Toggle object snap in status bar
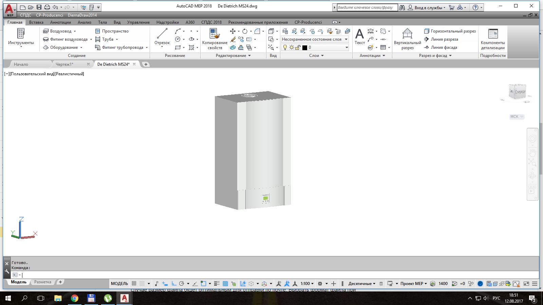This screenshot has width=543, height=305. [x=203, y=284]
